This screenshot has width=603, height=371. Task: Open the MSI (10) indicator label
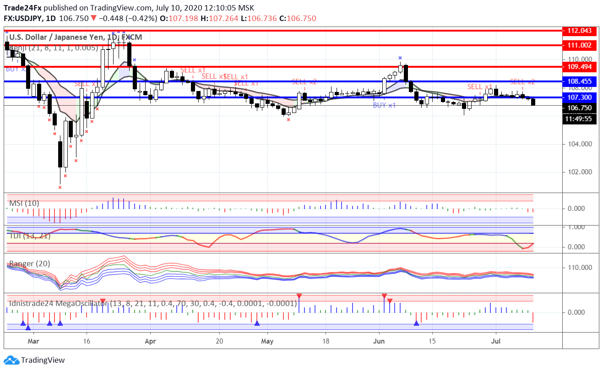pos(24,203)
